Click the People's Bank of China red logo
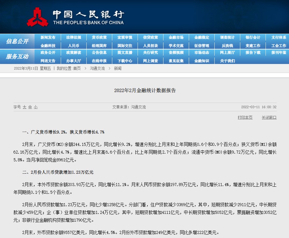289x238 pixels. click(37, 17)
